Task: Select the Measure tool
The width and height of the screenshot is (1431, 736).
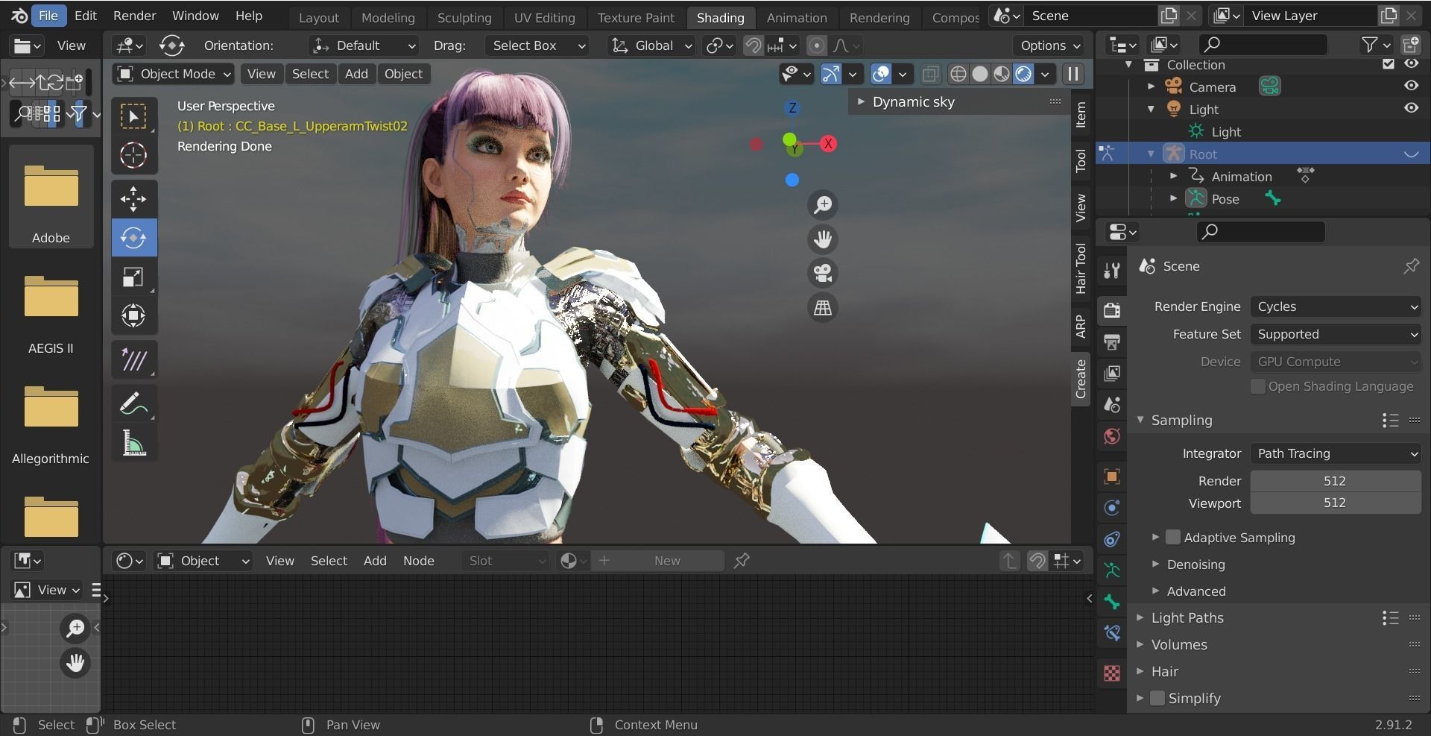Action: click(x=134, y=442)
